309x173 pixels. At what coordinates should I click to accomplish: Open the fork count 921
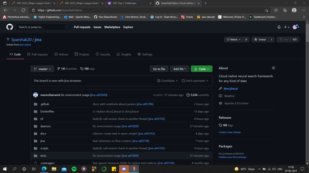[294, 39]
